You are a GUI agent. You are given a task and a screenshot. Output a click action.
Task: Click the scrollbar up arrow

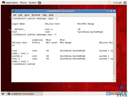point(114,18)
